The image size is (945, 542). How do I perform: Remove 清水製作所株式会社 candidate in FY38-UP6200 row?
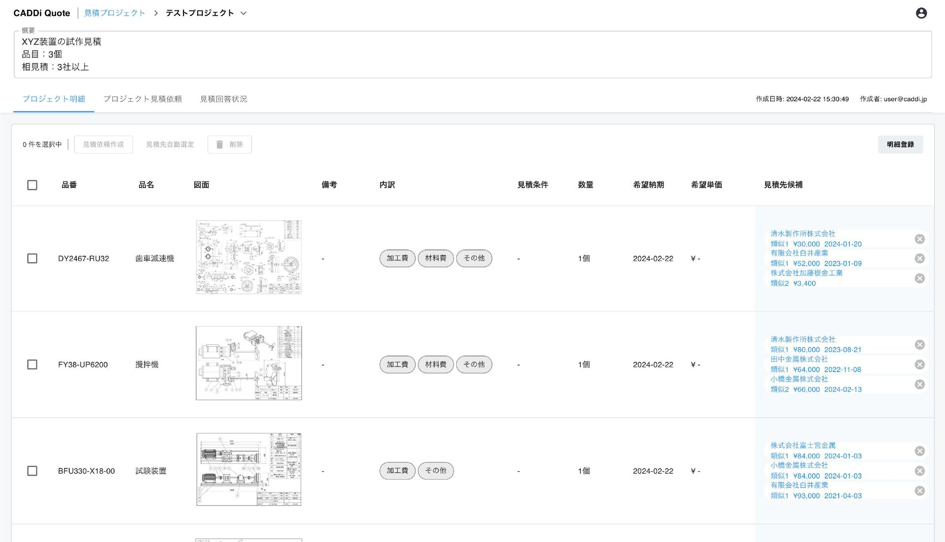pyautogui.click(x=919, y=344)
